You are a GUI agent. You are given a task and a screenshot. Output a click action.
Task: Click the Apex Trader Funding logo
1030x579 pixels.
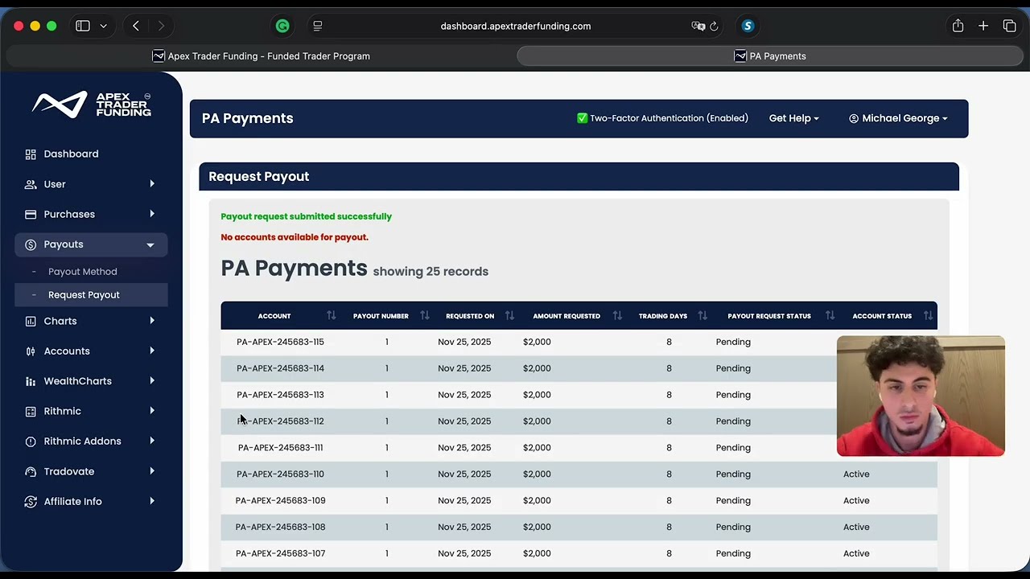point(92,105)
